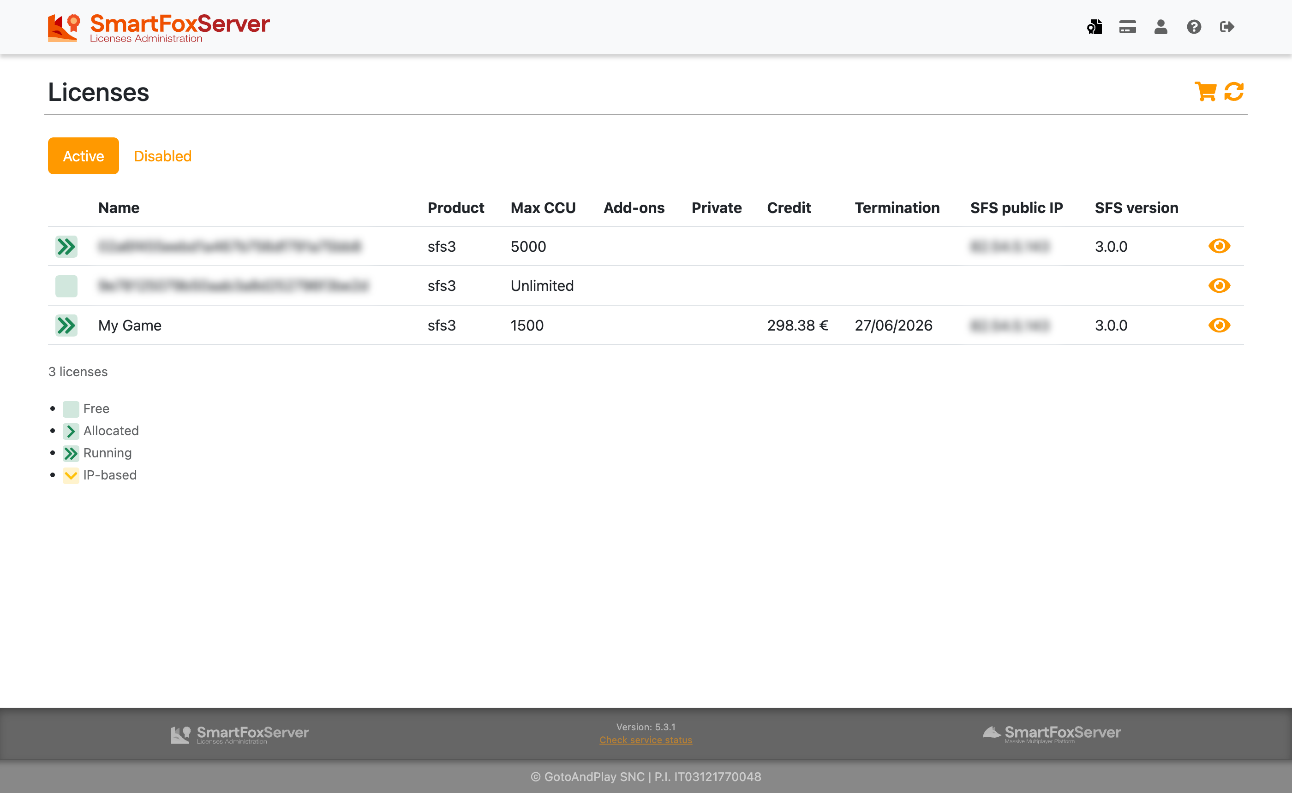Click the Allocated legend icon

(x=71, y=431)
